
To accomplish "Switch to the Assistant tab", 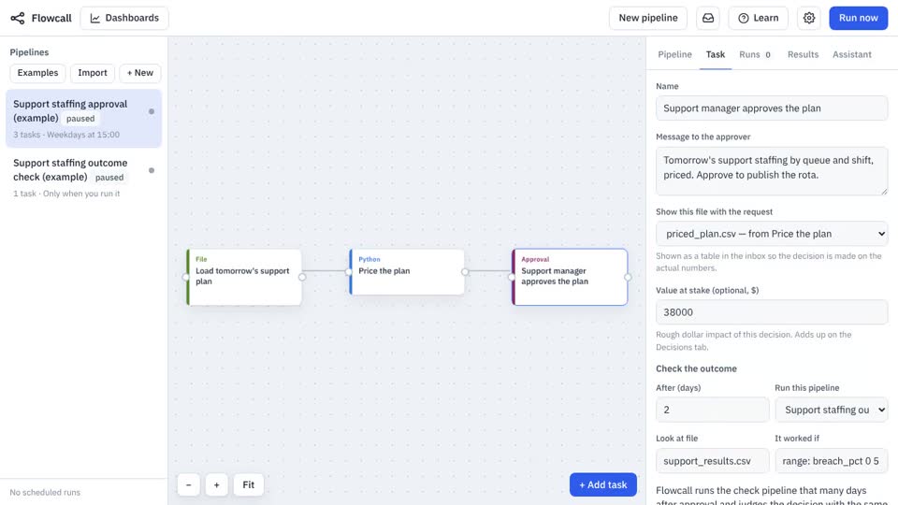I will tap(851, 54).
